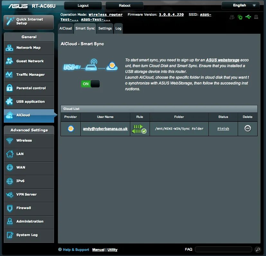Image resolution: width=266 pixels, height=256 pixels.
Task: Click the Firewall shield icon
Action: pos(10,208)
